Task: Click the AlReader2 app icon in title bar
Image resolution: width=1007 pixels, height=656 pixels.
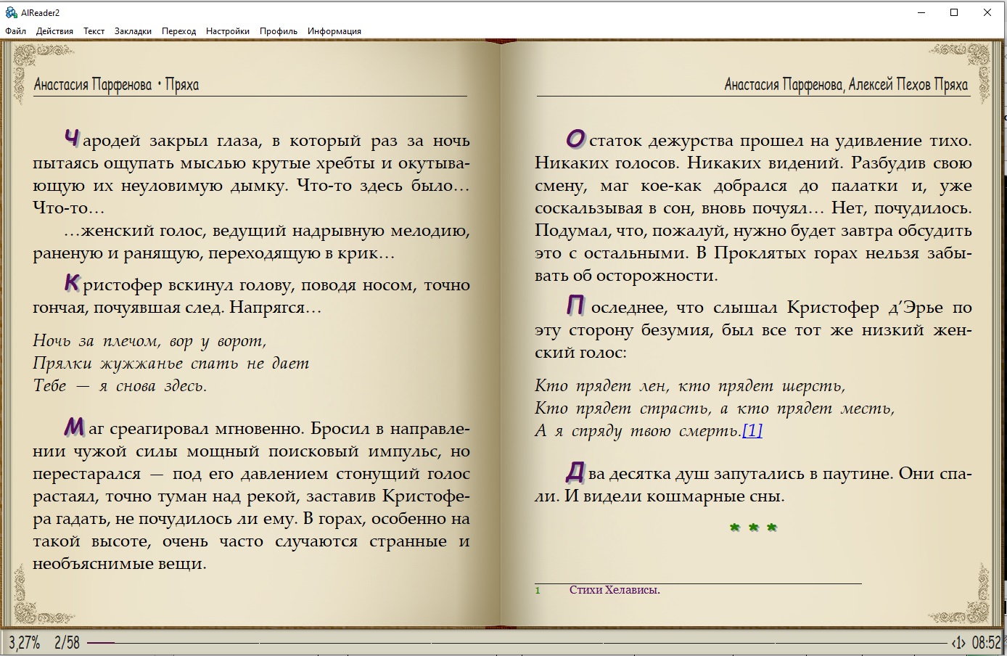Action: point(11,12)
